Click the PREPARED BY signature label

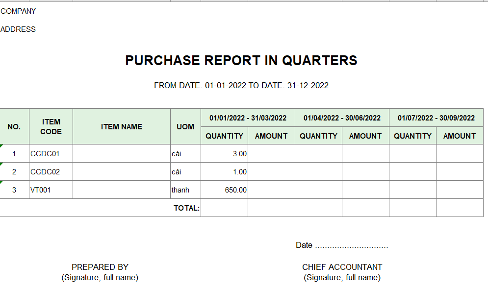pyautogui.click(x=100, y=267)
